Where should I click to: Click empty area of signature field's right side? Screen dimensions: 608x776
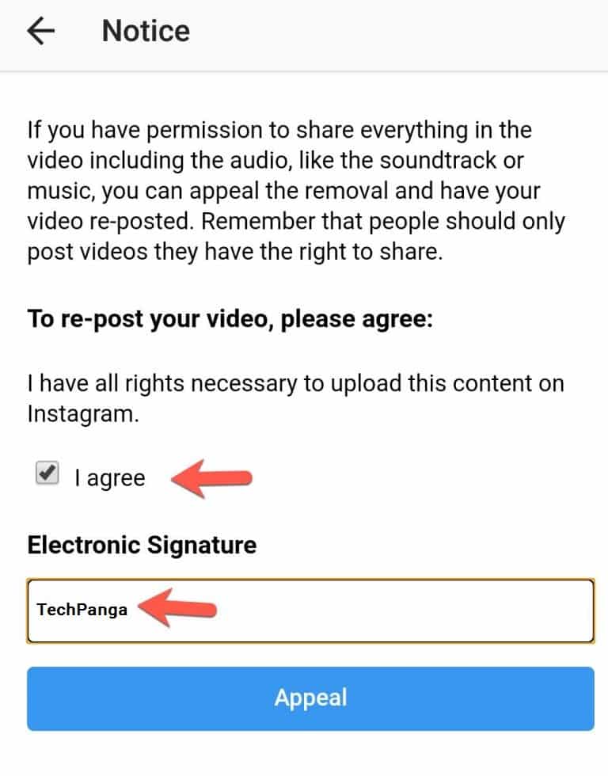coord(405,611)
